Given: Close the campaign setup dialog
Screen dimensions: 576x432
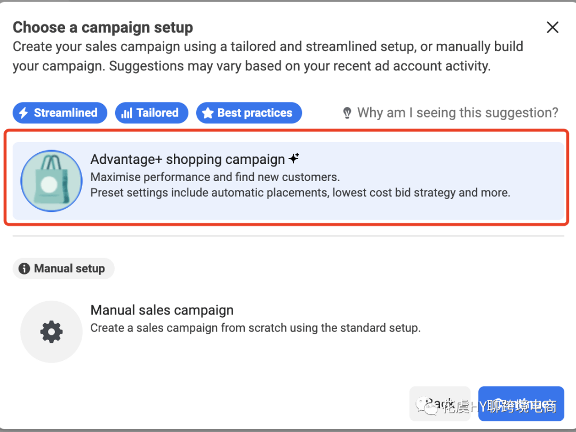Looking at the screenshot, I should click(552, 27).
